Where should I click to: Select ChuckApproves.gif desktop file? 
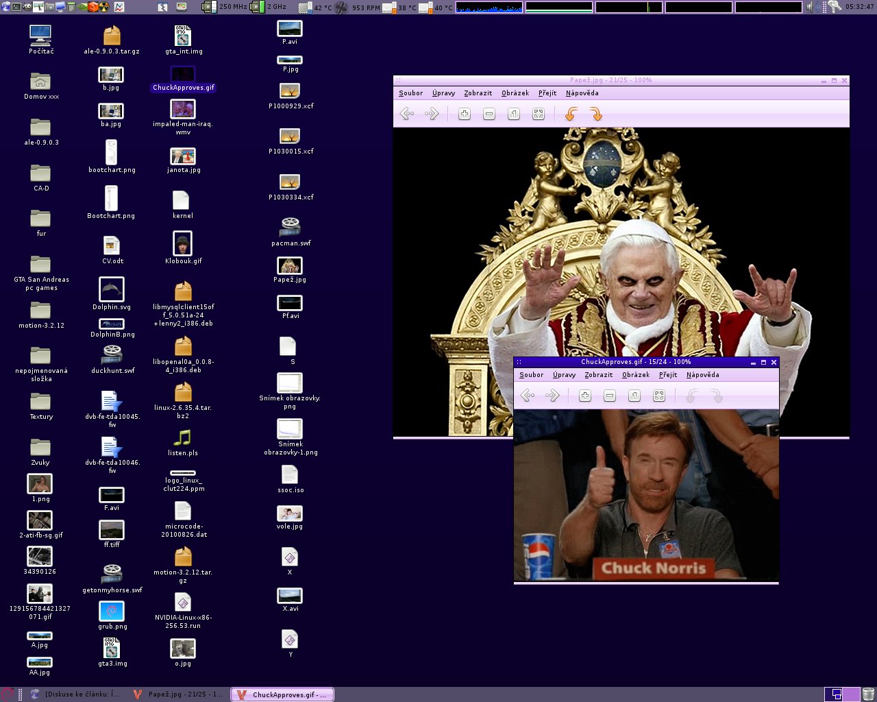click(184, 79)
